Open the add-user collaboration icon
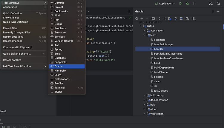This screenshot has width=224, height=128. [211, 4]
